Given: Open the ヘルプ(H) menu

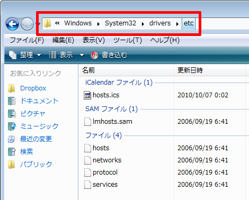Looking at the screenshot, I should click(165, 40).
